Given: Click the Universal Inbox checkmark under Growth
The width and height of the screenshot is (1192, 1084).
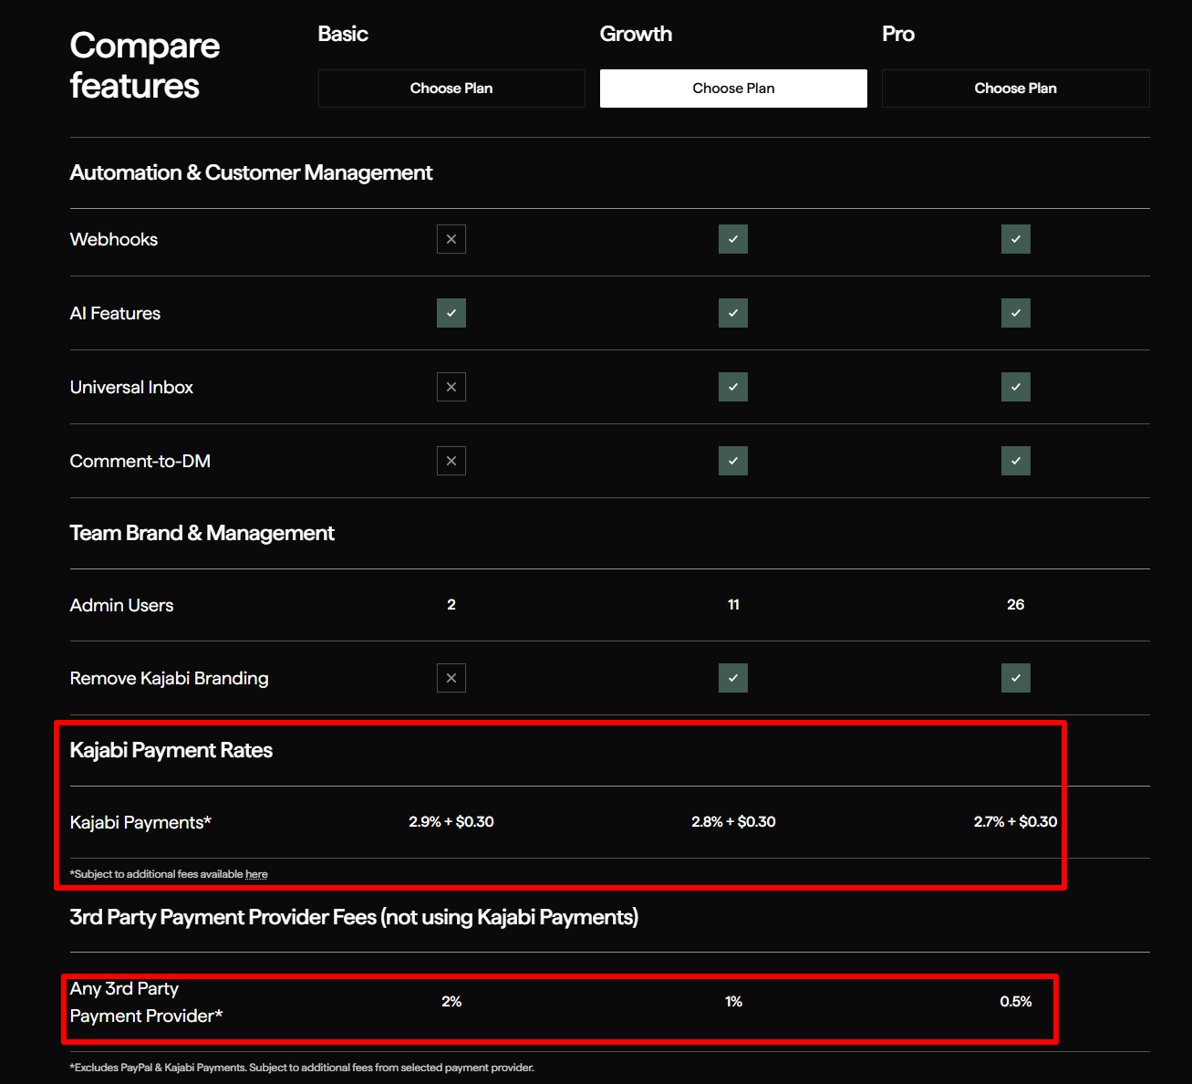Looking at the screenshot, I should [733, 387].
